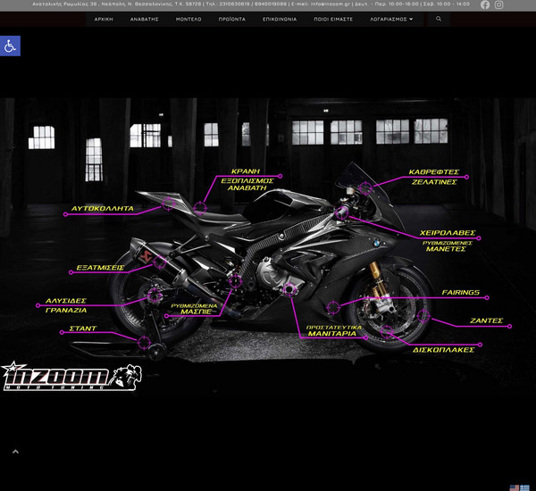This screenshot has height=491, width=536.
Task: Click the info@inzoom.gr email address
Action: pyautogui.click(x=331, y=4)
